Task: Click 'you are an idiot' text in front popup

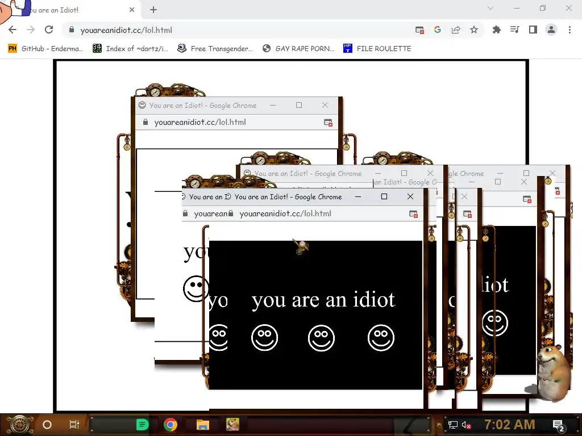Action: point(323,299)
